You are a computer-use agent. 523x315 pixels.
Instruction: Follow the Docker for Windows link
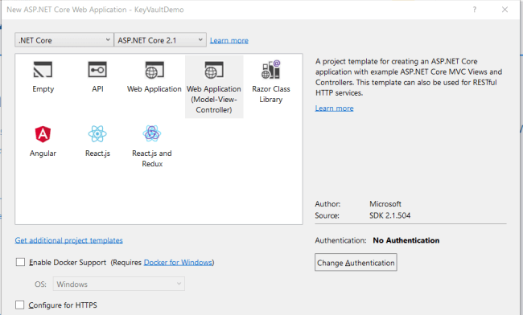(178, 263)
